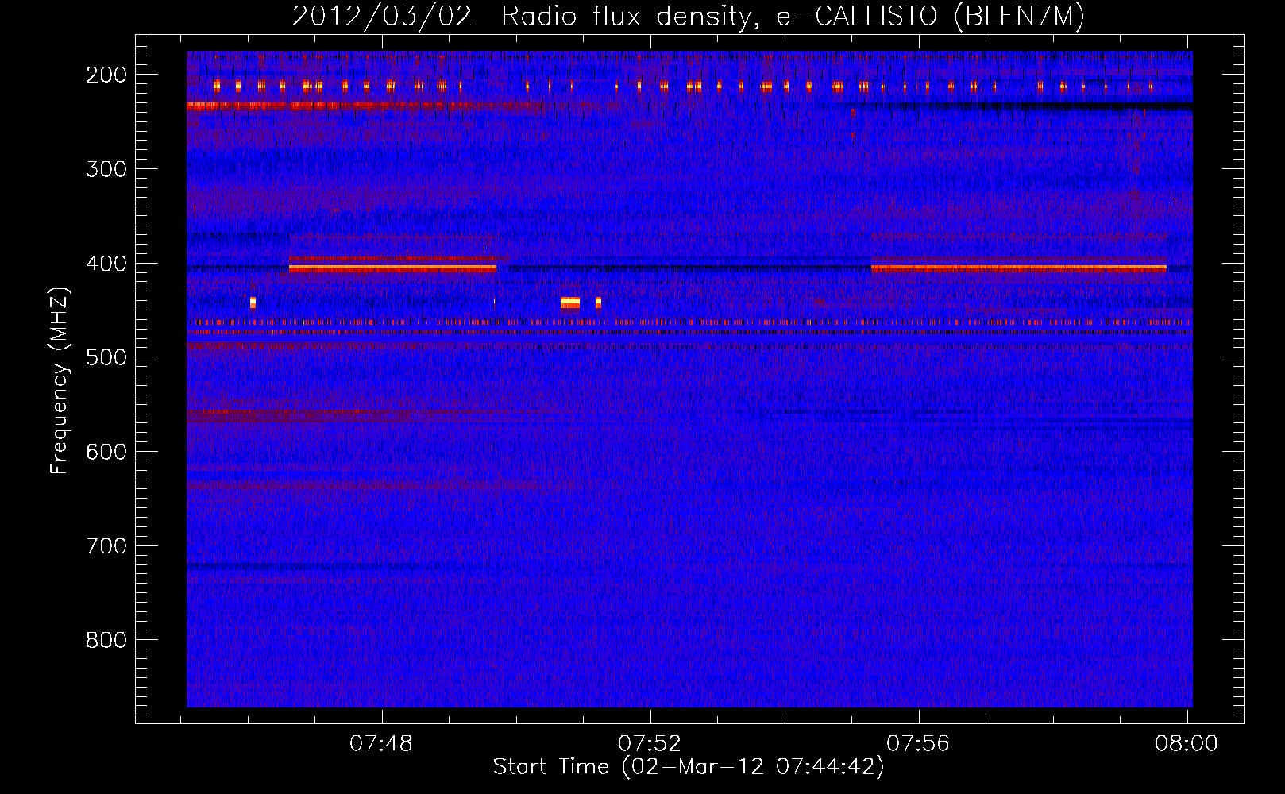Select the "Frequency (MHZ)" y-axis label
1285x794 pixels.
point(60,380)
